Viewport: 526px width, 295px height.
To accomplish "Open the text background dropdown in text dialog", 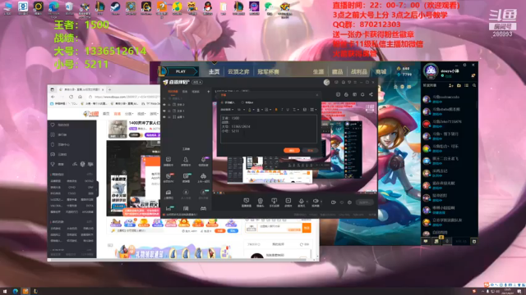I will (268, 110).
